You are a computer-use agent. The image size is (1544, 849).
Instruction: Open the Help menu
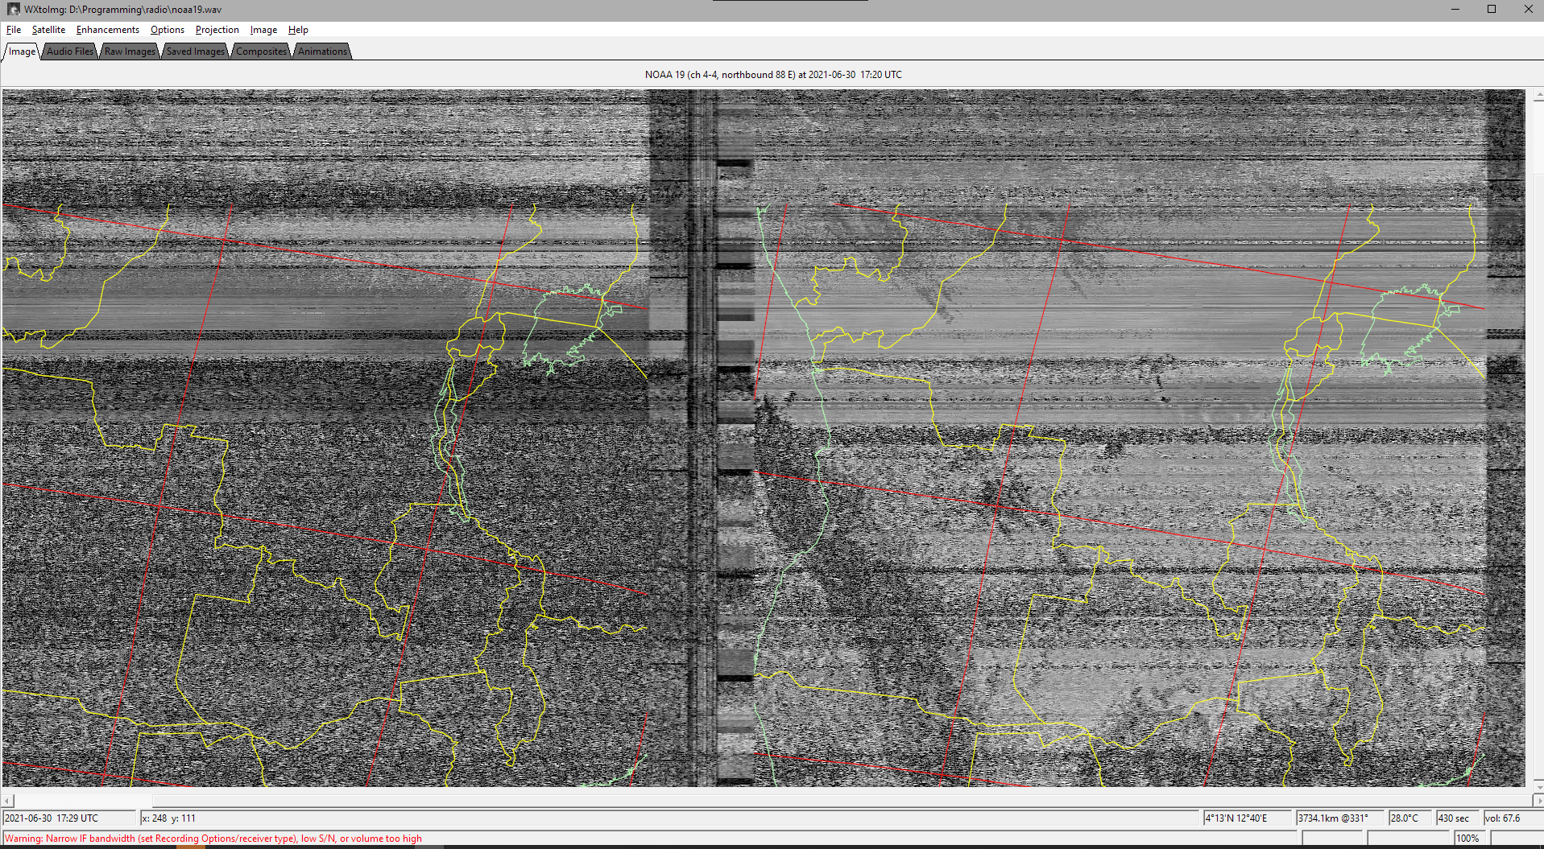coord(298,30)
